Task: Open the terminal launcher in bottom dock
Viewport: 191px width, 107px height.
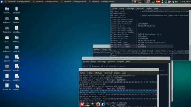Action: pyautogui.click(x=108, y=104)
